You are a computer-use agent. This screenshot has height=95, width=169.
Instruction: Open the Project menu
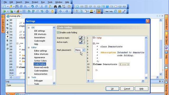[x=35, y=2]
